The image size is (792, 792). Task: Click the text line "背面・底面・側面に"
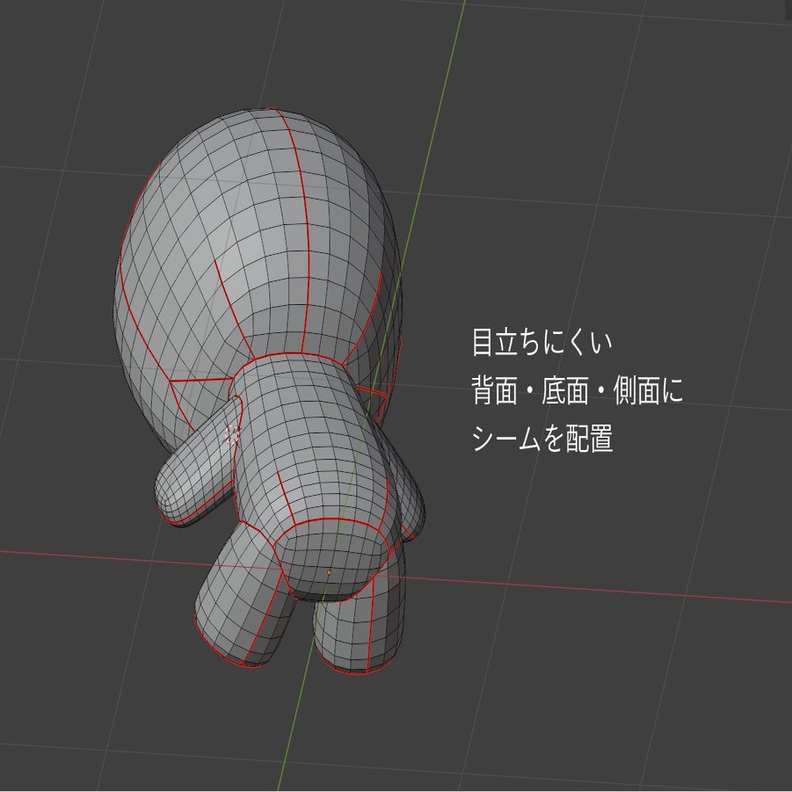(x=578, y=390)
